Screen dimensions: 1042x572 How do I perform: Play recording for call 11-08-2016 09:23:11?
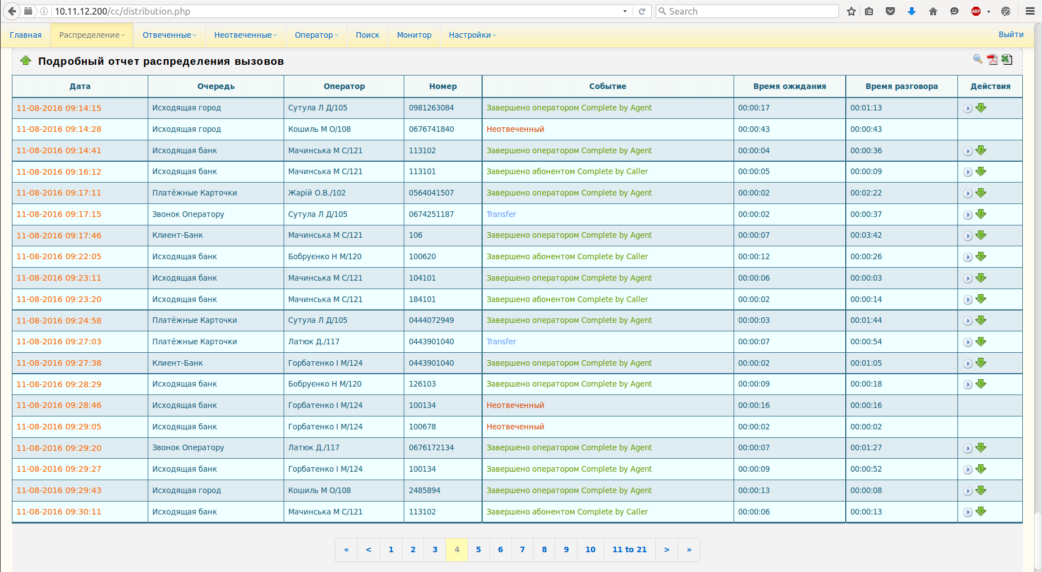tap(968, 278)
